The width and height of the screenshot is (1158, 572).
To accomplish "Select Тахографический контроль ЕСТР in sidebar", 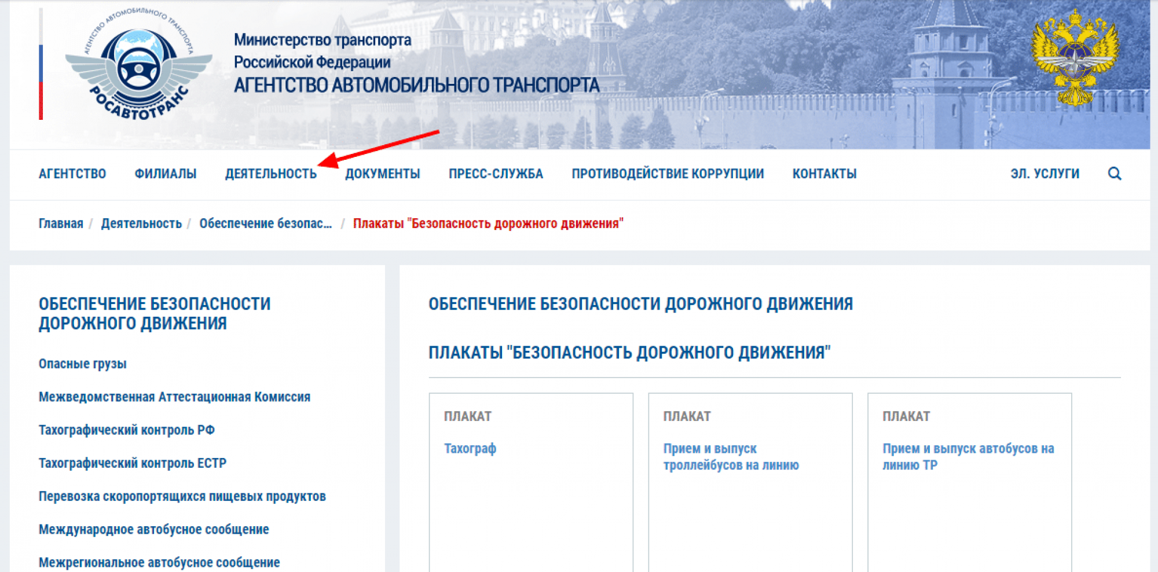I will click(133, 463).
